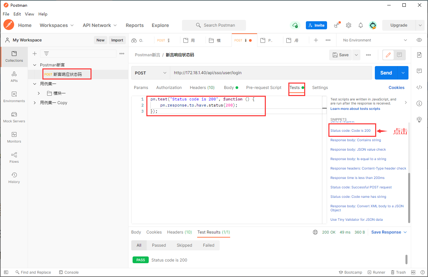Expand the 模块一 folder

pyautogui.click(x=39, y=93)
